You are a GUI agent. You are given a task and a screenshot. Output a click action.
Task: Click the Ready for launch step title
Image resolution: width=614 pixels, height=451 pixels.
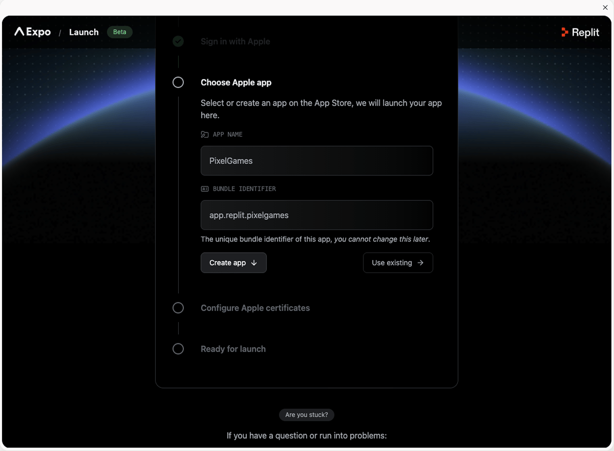pos(233,348)
